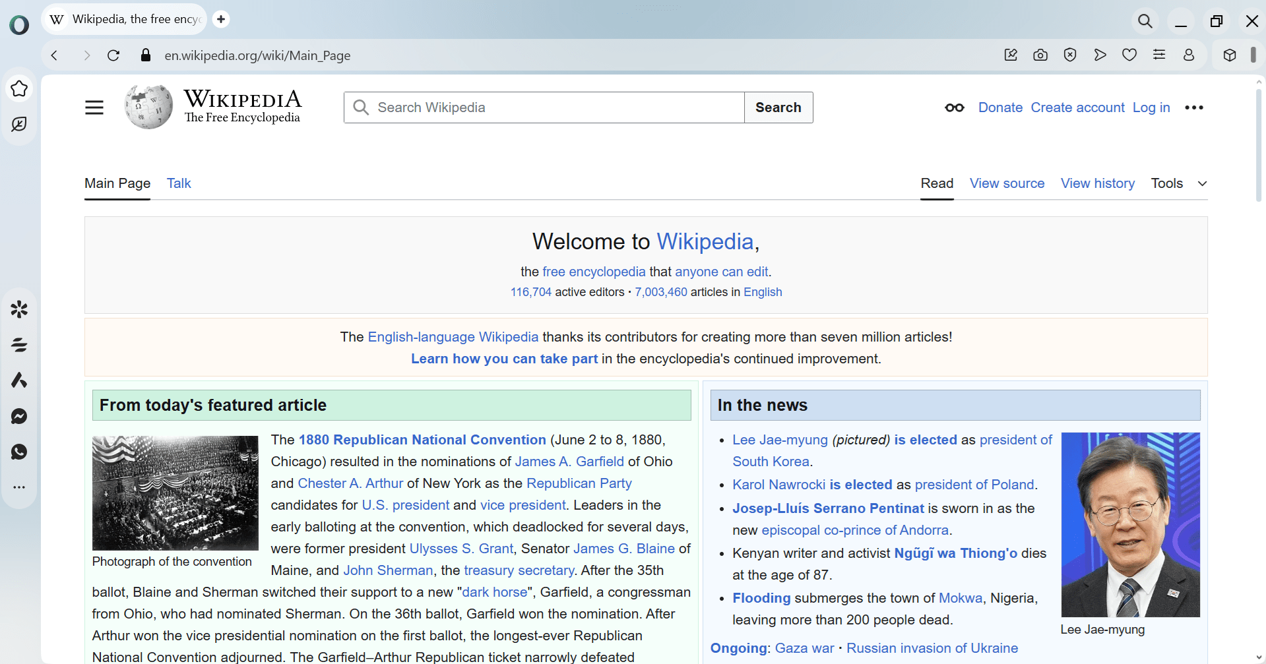Viewport: 1266px width, 664px height.
Task: Open personal tools three-dots menu
Action: (x=1194, y=107)
